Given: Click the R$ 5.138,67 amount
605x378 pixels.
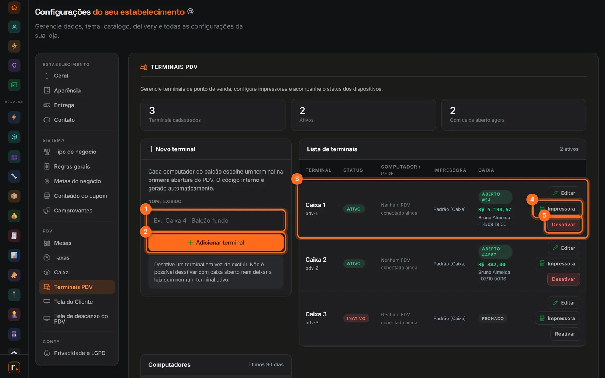Looking at the screenshot, I should click(495, 209).
